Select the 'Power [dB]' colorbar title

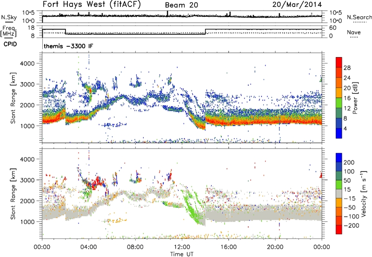tap(355, 98)
